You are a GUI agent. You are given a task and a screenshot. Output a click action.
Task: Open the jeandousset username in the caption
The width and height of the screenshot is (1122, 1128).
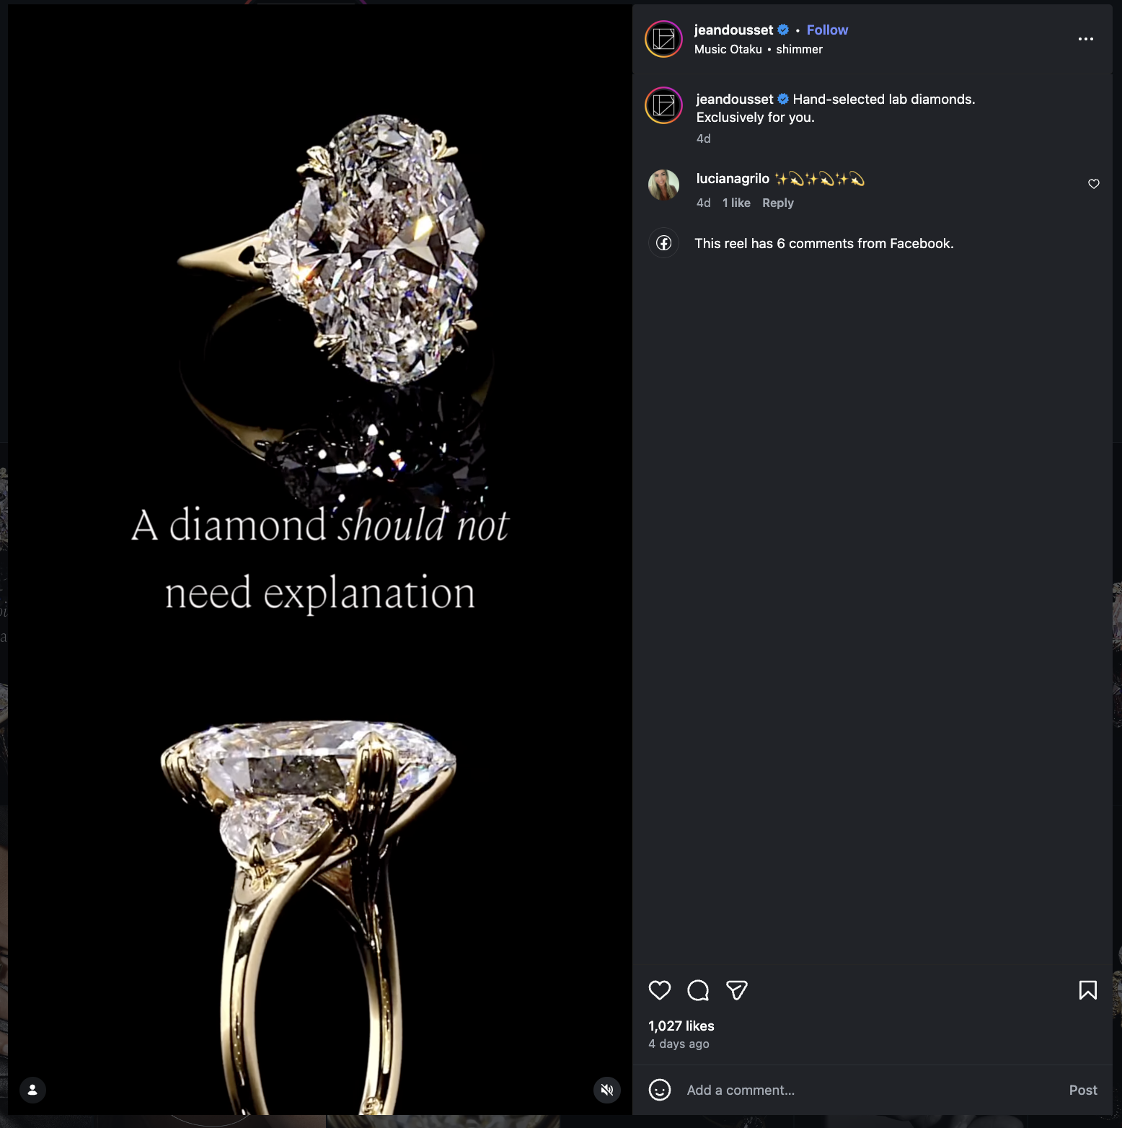tap(734, 99)
